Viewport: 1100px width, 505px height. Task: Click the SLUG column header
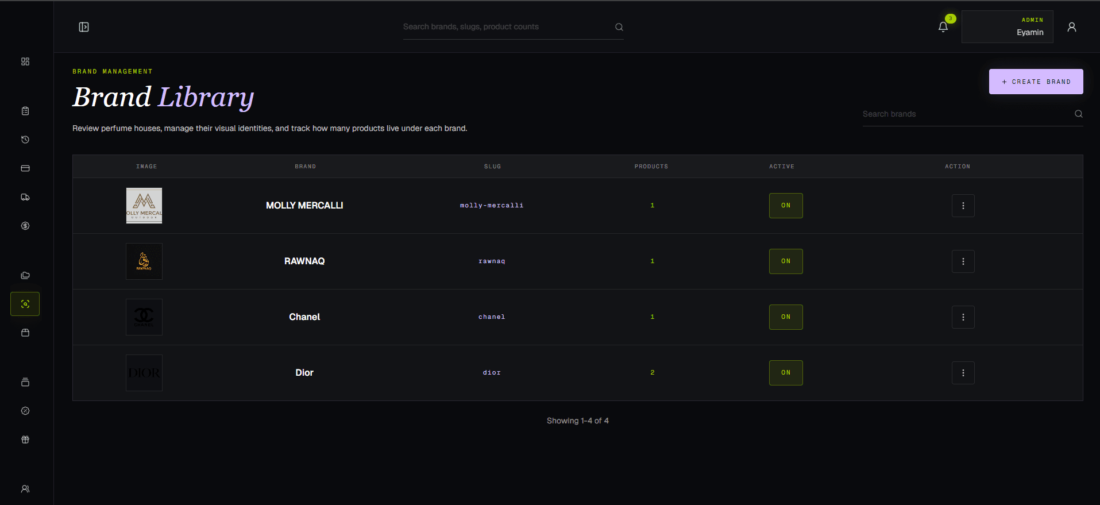click(x=492, y=167)
